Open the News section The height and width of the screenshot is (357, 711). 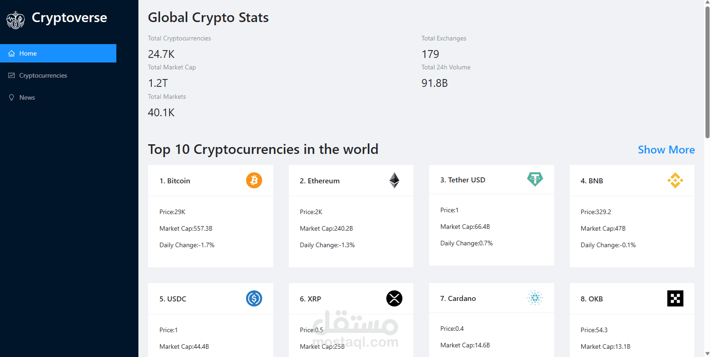click(27, 97)
